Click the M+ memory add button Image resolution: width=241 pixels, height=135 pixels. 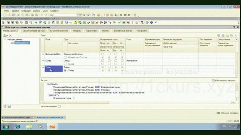point(125,15)
